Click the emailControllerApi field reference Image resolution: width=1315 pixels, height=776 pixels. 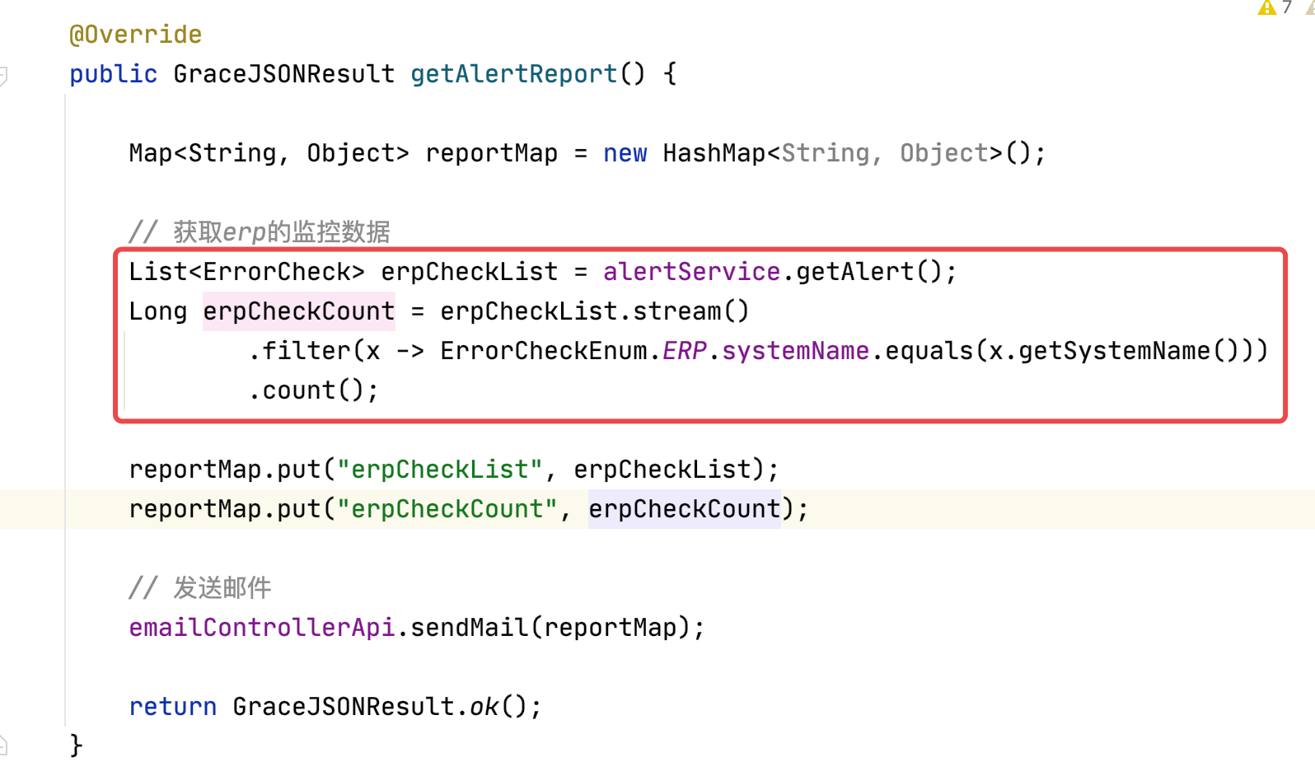(x=262, y=628)
